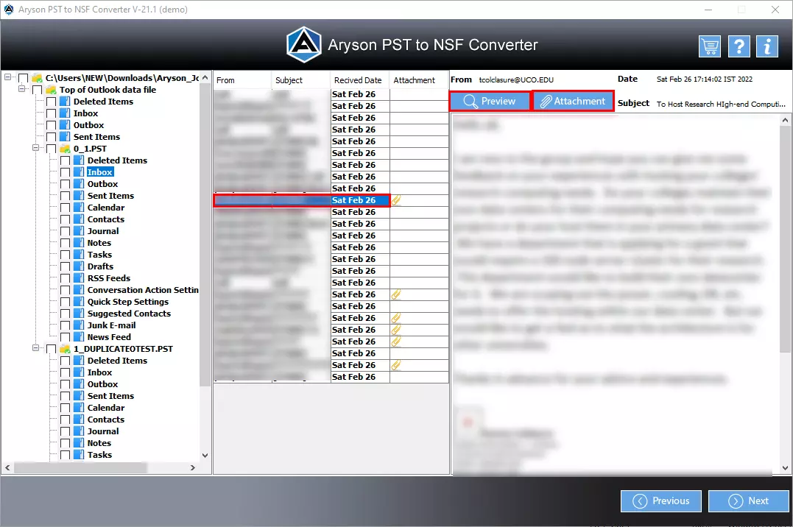Click the folder icon next to Top of Outlook data file
This screenshot has width=793, height=527.
pos(51,90)
